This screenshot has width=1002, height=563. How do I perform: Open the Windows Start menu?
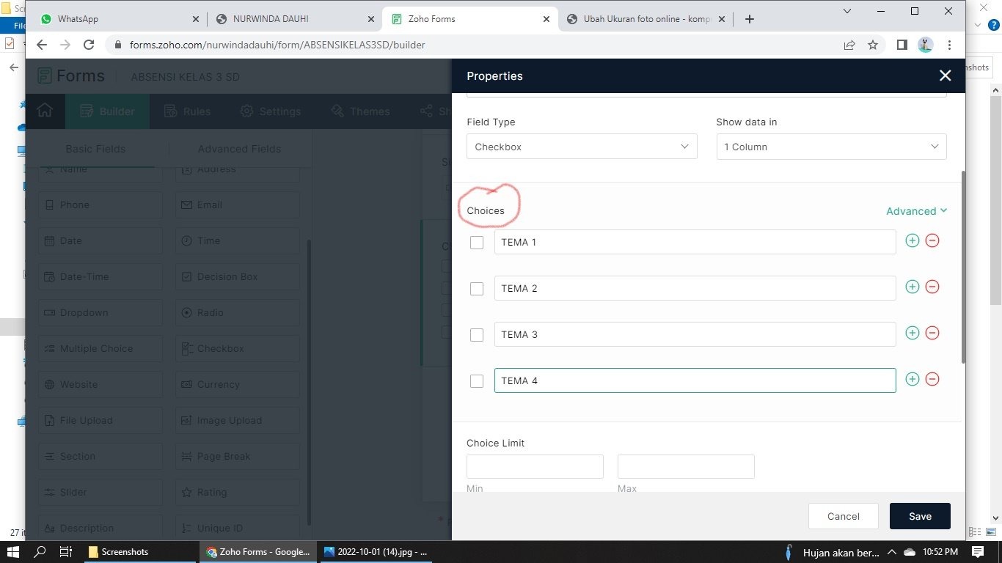click(12, 551)
